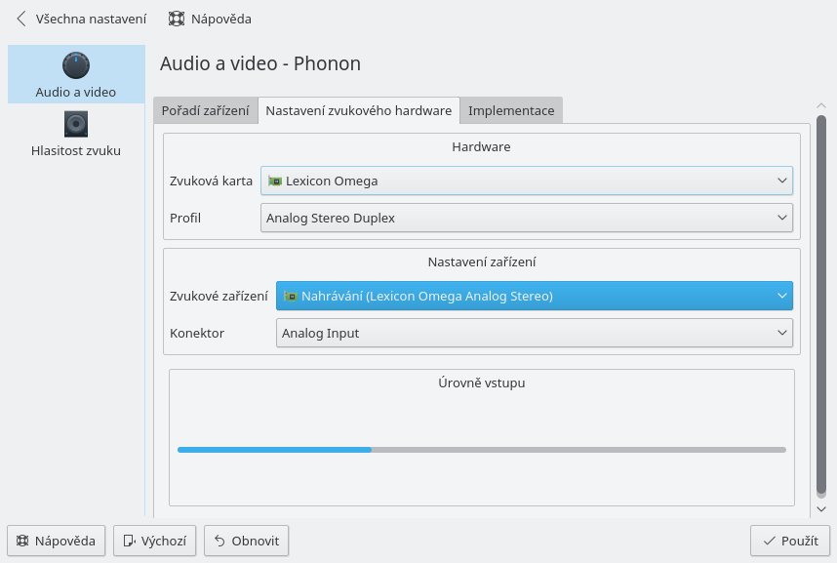Viewport: 837px width, 563px height.
Task: Expand the Profil Analog Stereo Duplex dropdown
Action: click(x=526, y=218)
